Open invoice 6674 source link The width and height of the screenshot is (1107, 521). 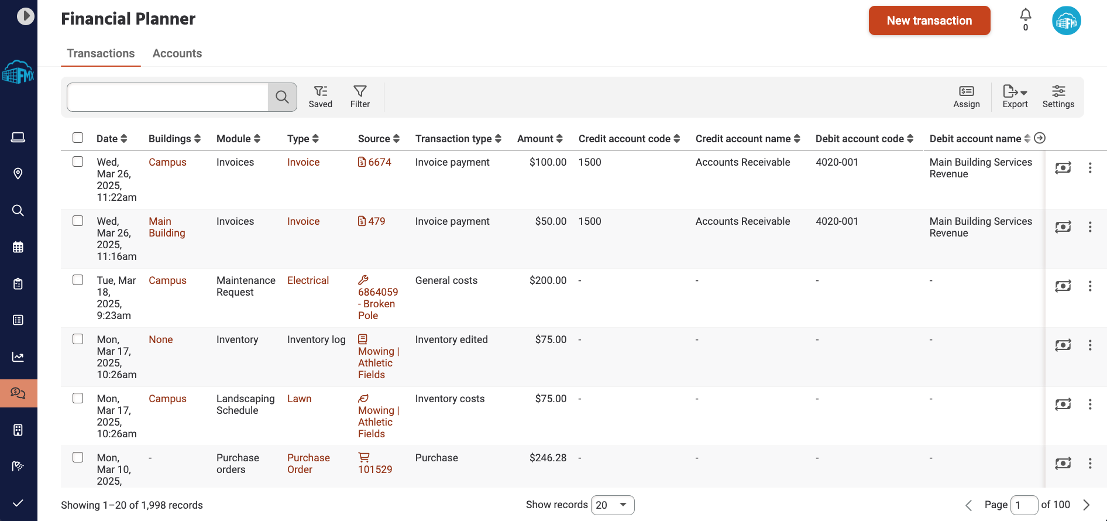(x=374, y=162)
